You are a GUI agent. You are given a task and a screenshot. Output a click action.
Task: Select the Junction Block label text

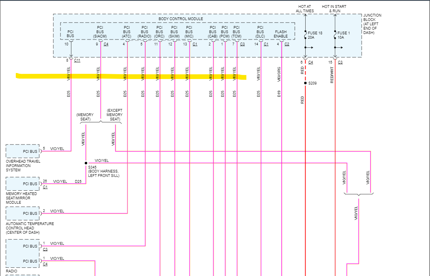(372, 24)
